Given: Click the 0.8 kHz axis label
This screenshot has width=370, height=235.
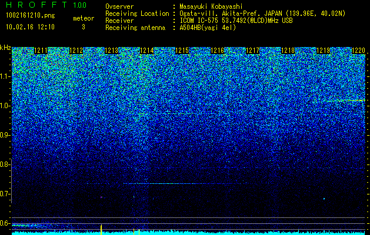Looking at the screenshot, I should (x=5, y=164).
